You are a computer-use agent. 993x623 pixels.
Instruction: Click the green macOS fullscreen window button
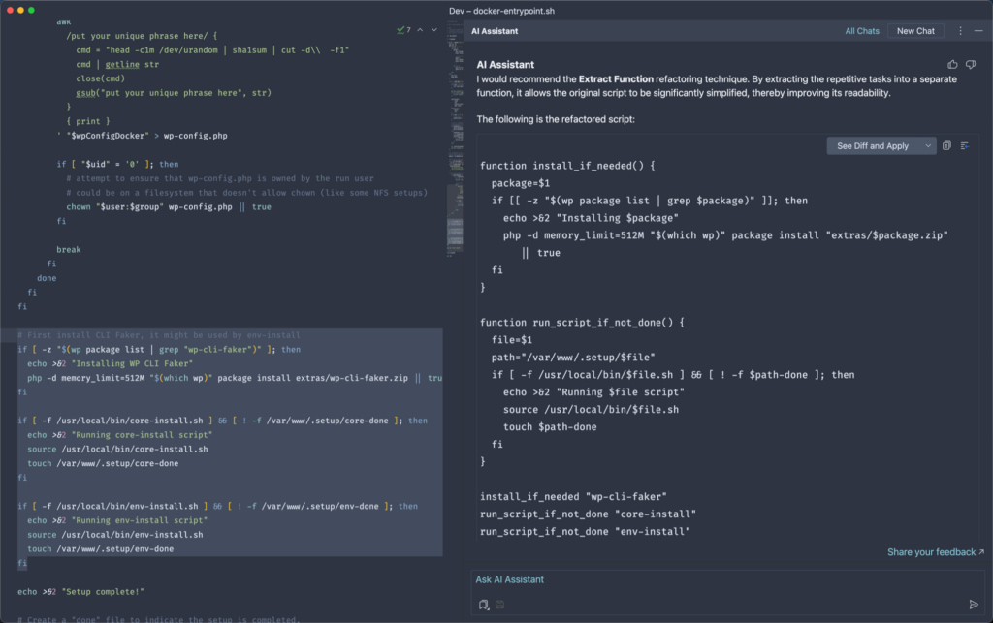click(x=31, y=10)
